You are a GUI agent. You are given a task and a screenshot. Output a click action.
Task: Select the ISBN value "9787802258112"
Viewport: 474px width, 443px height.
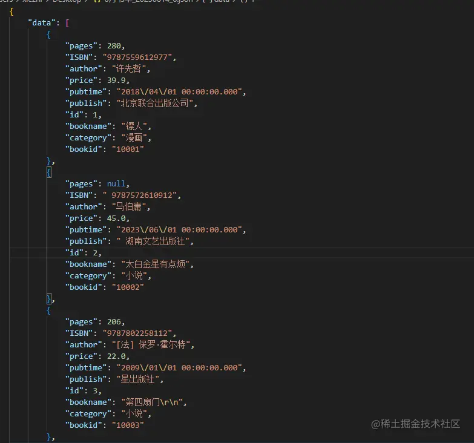click(137, 333)
